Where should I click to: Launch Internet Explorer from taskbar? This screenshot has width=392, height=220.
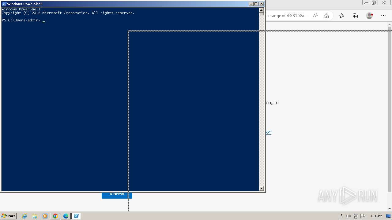tap(24, 216)
